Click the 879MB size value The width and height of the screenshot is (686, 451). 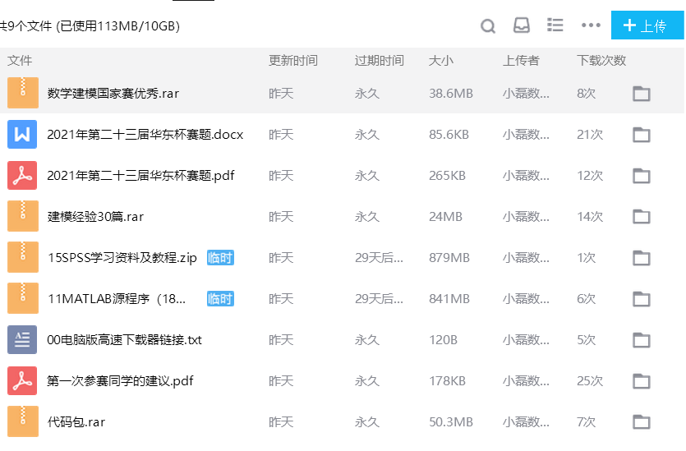449,258
